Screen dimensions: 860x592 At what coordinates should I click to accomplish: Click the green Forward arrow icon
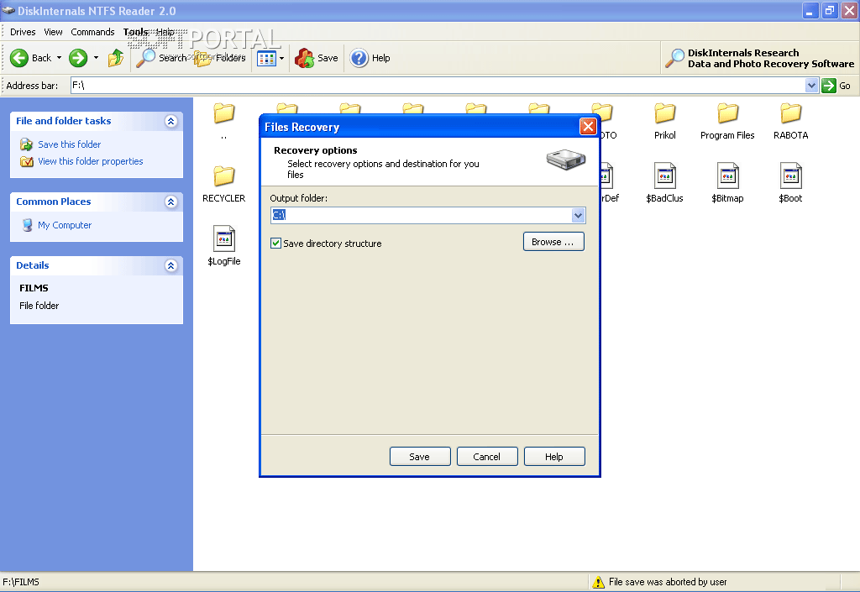tap(78, 58)
